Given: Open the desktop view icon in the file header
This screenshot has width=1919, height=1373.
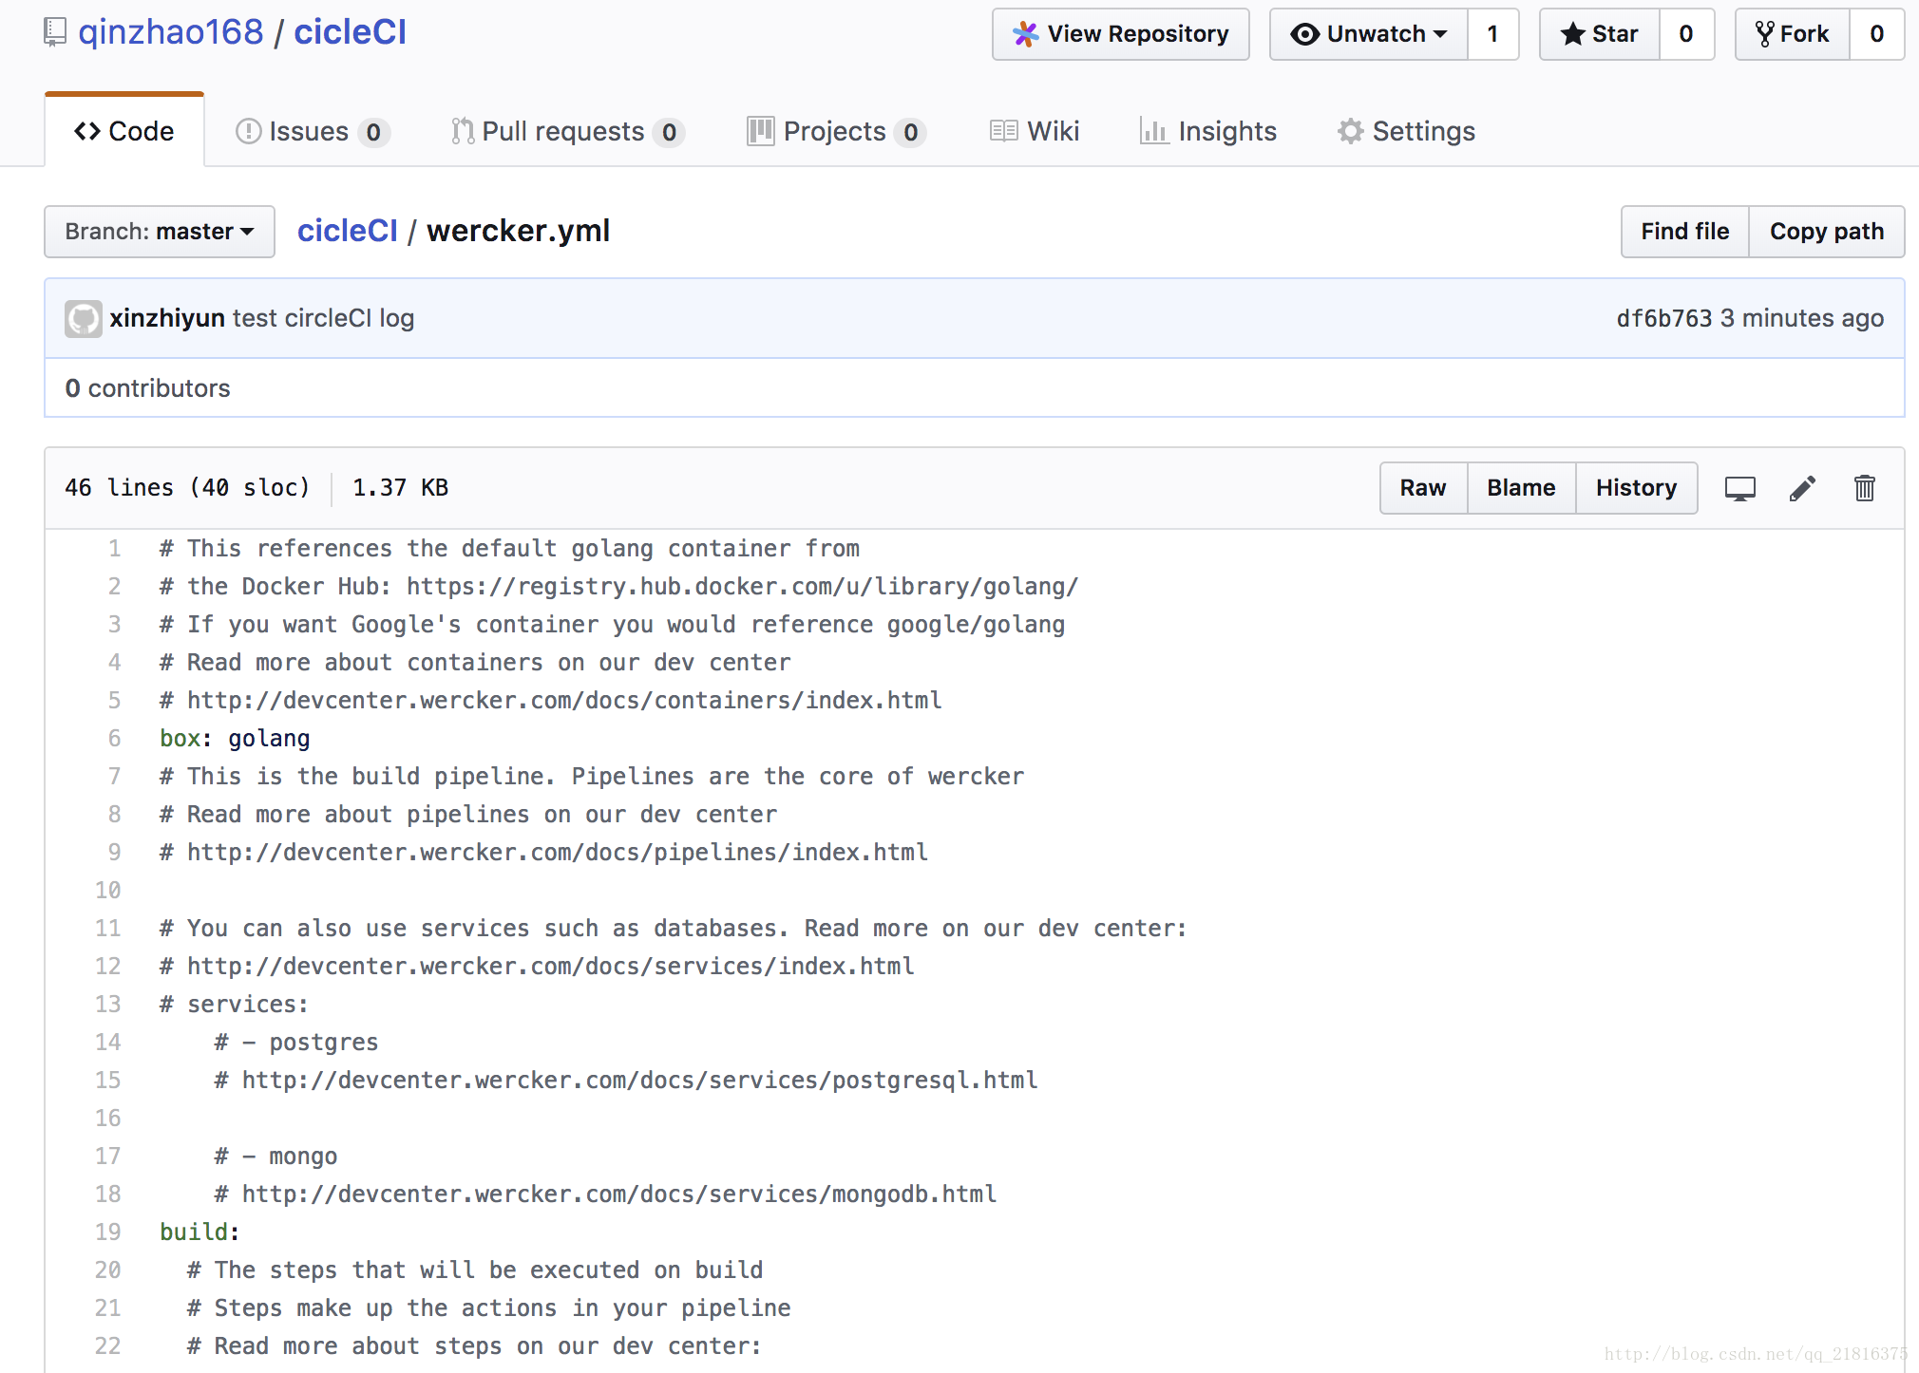Looking at the screenshot, I should [1739, 488].
